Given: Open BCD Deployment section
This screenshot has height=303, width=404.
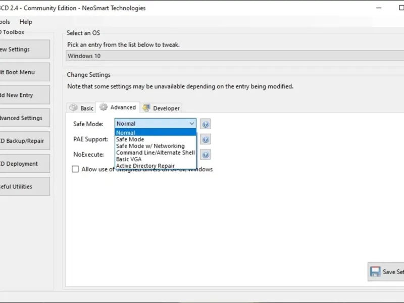Looking at the screenshot, I should (25, 164).
